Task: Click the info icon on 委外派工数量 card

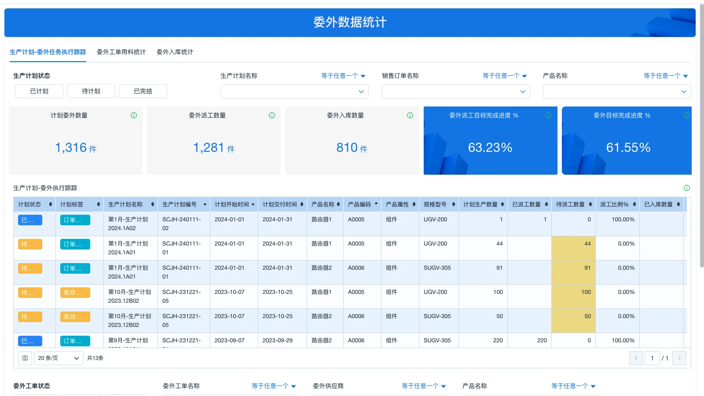Action: [271, 115]
